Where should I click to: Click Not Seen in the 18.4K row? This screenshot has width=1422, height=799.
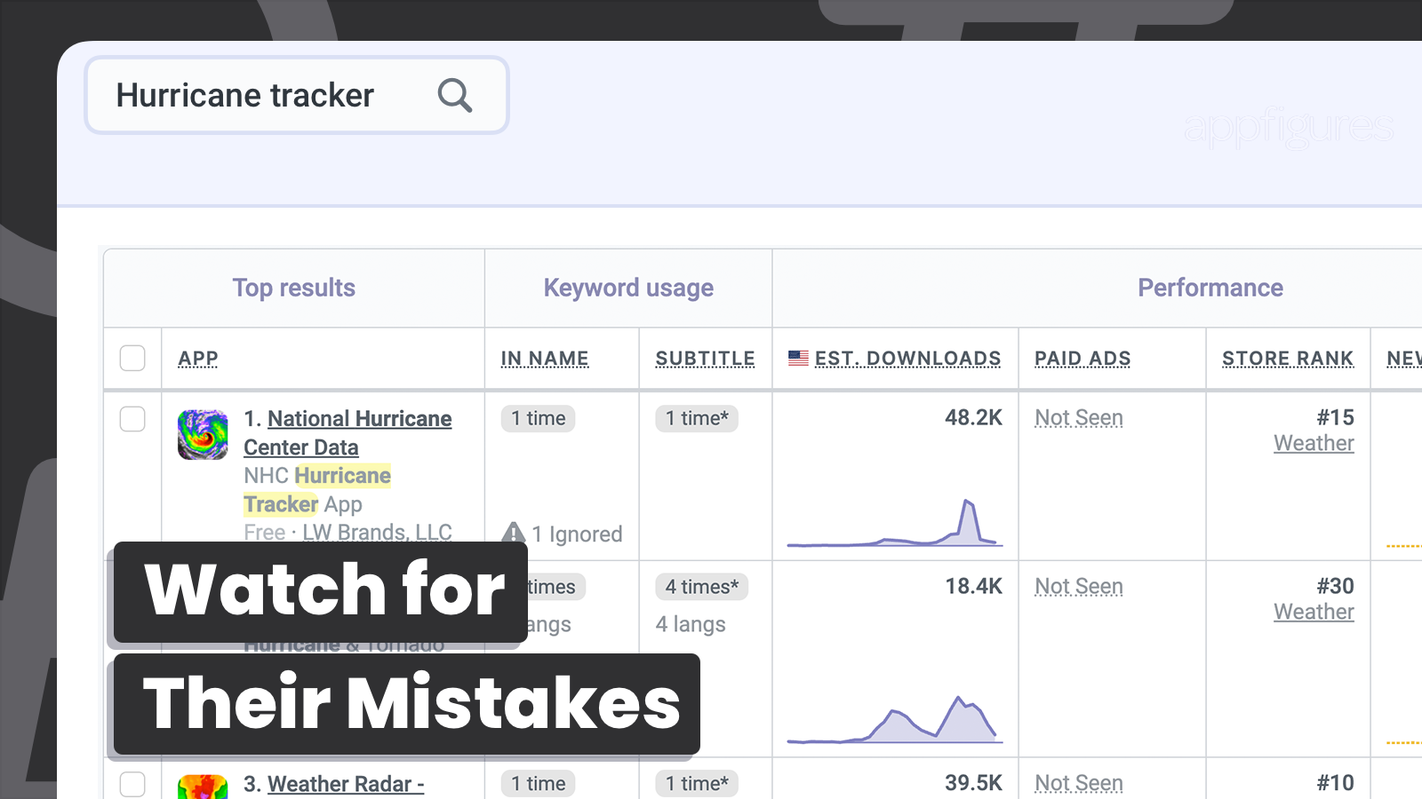tap(1079, 587)
